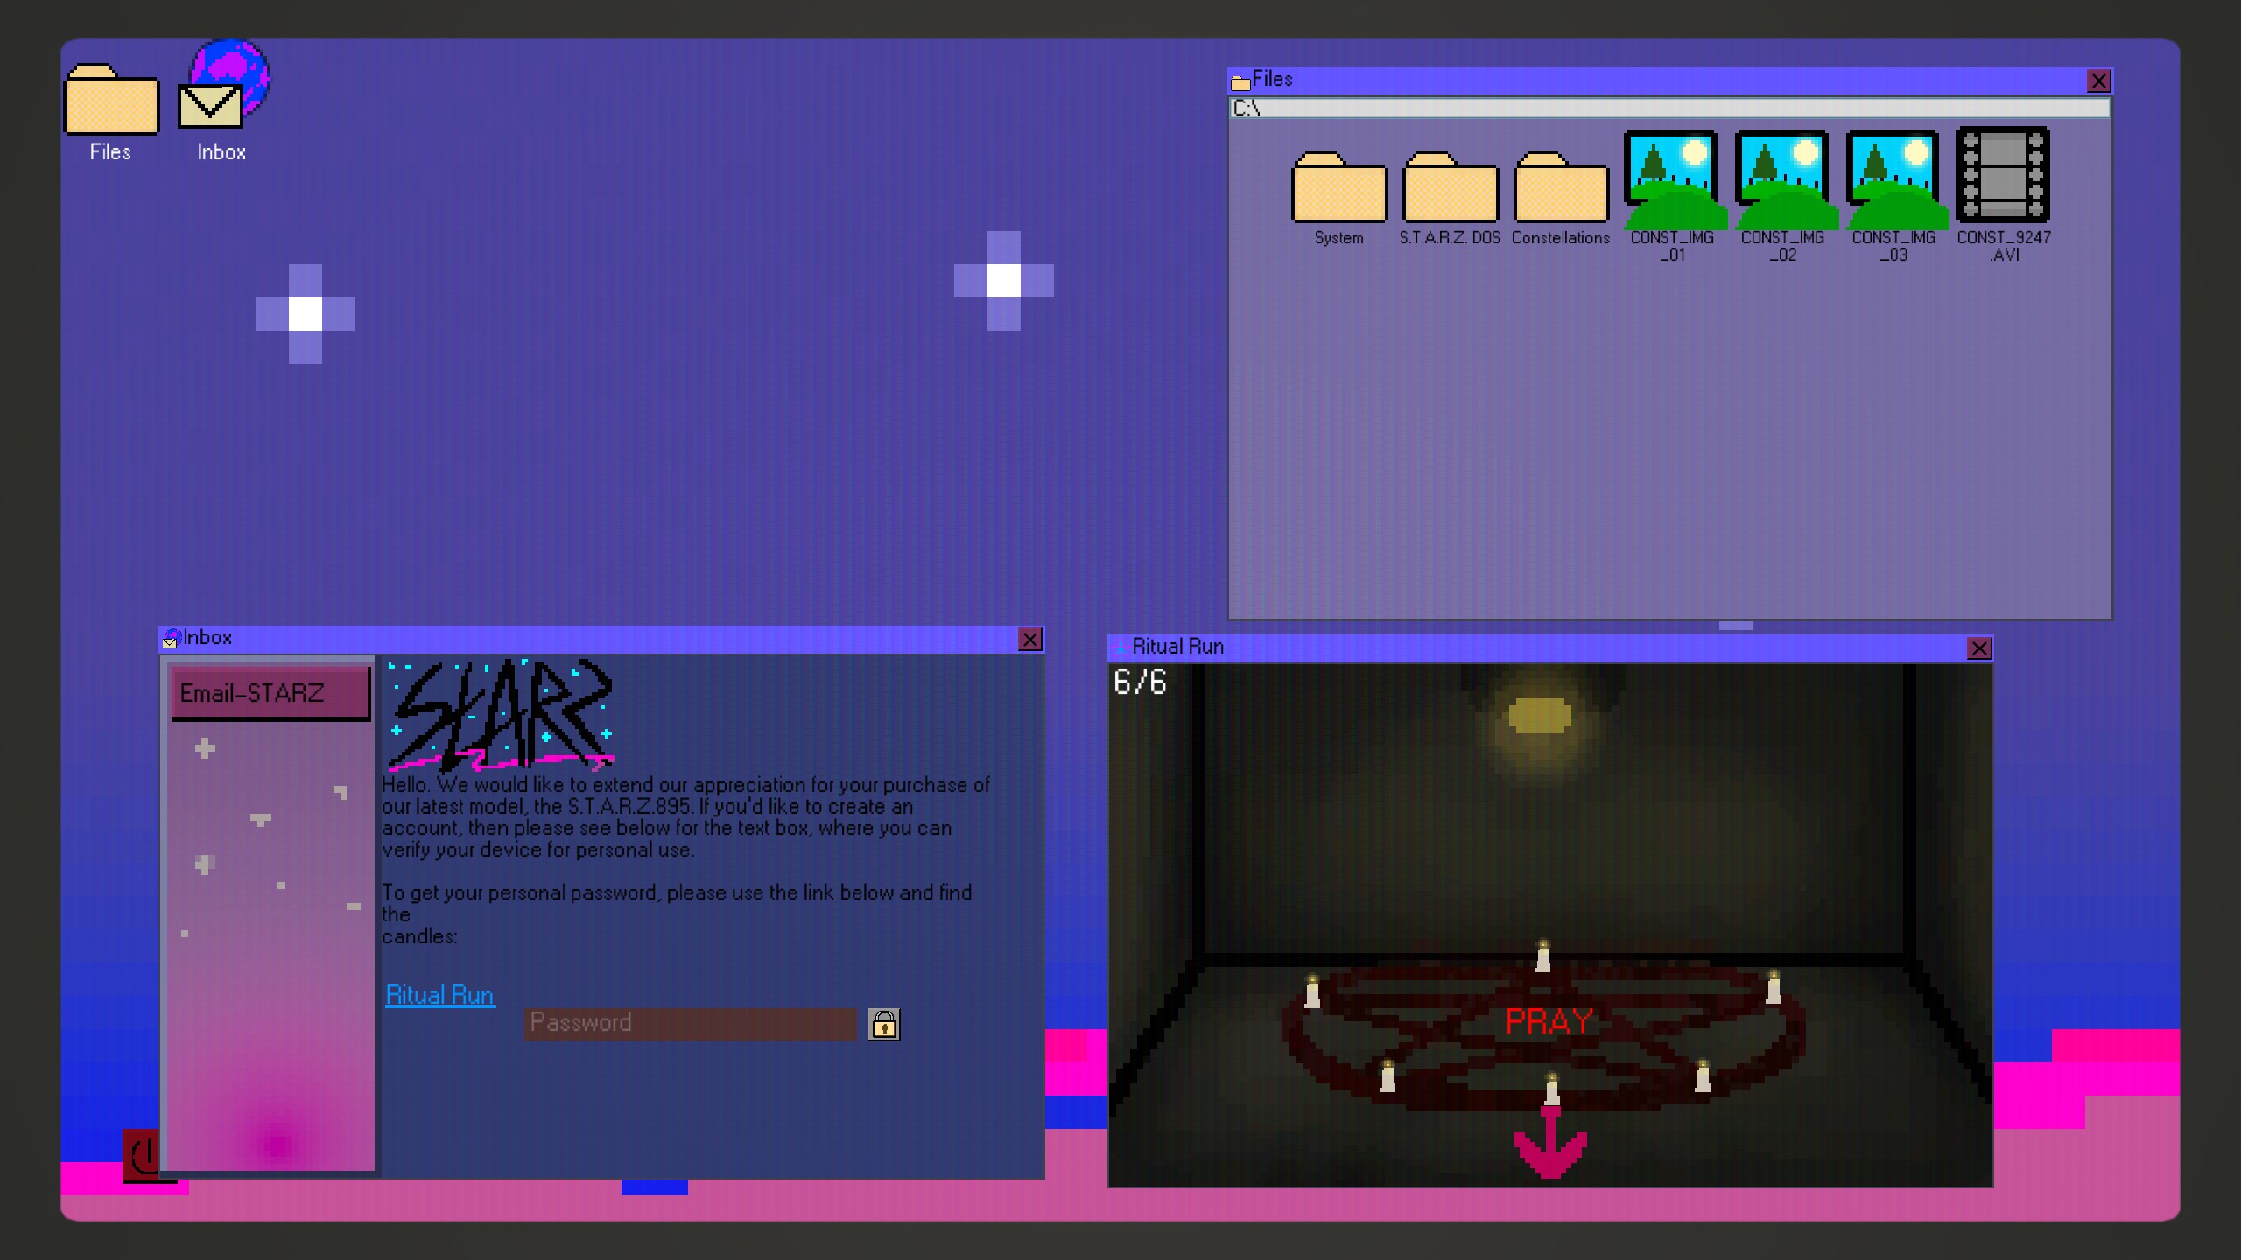2241x1260 pixels.
Task: Click the C:\ path address bar
Action: click(1668, 108)
